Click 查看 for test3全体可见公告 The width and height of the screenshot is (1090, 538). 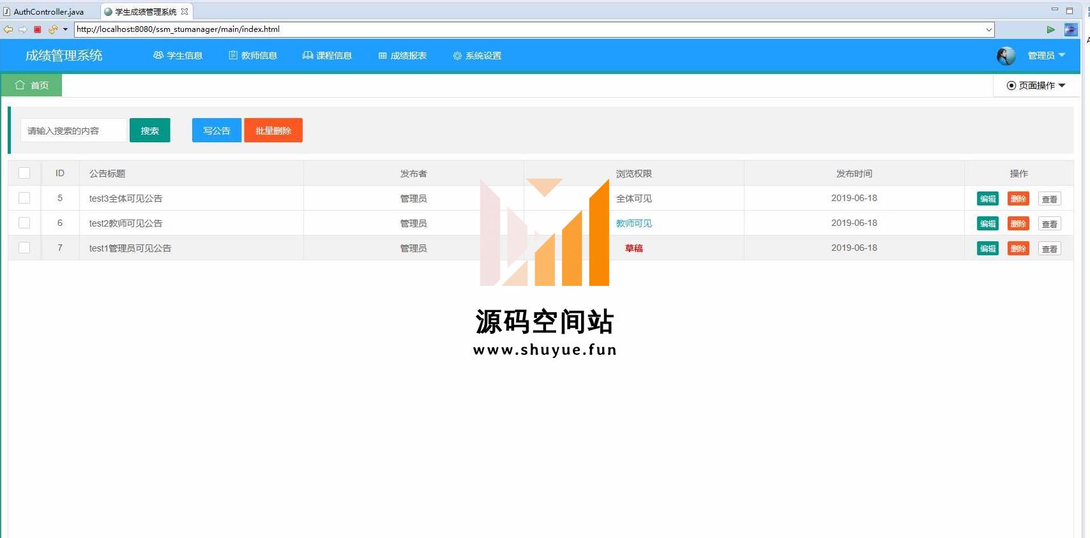(1050, 199)
